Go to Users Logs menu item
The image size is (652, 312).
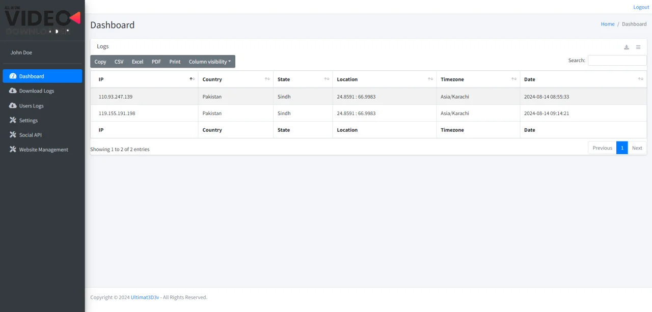click(x=42, y=105)
